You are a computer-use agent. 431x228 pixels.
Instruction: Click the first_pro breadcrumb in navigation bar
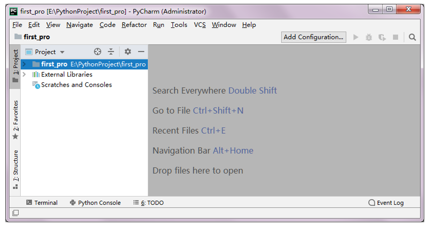click(32, 37)
